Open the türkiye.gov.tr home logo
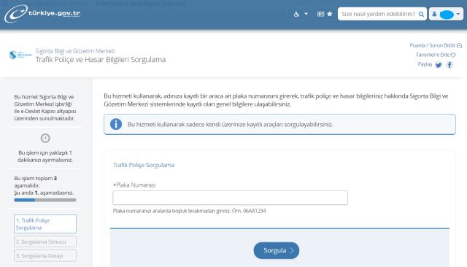The height and width of the screenshot is (267, 467). tap(42, 13)
